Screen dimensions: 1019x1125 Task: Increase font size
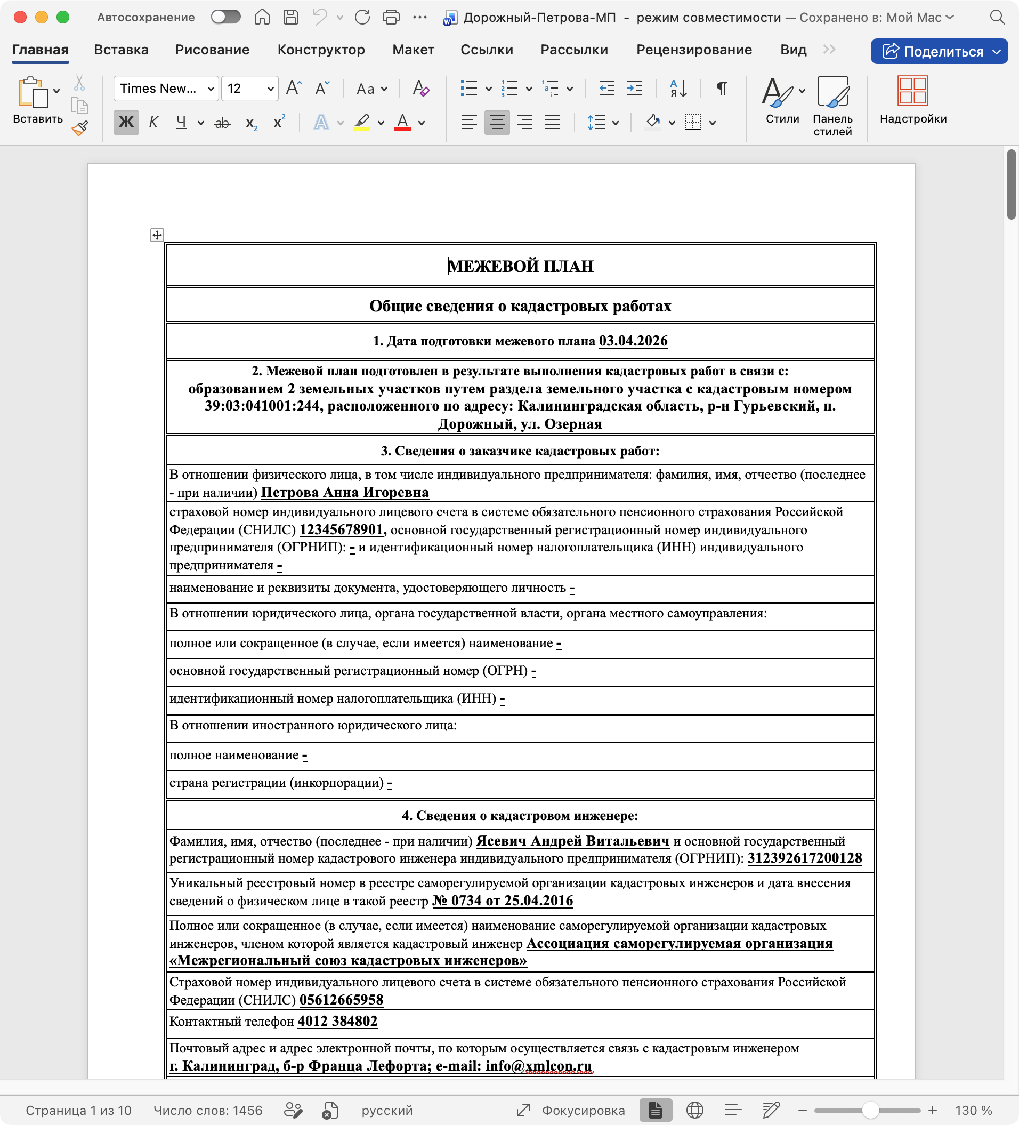point(294,88)
